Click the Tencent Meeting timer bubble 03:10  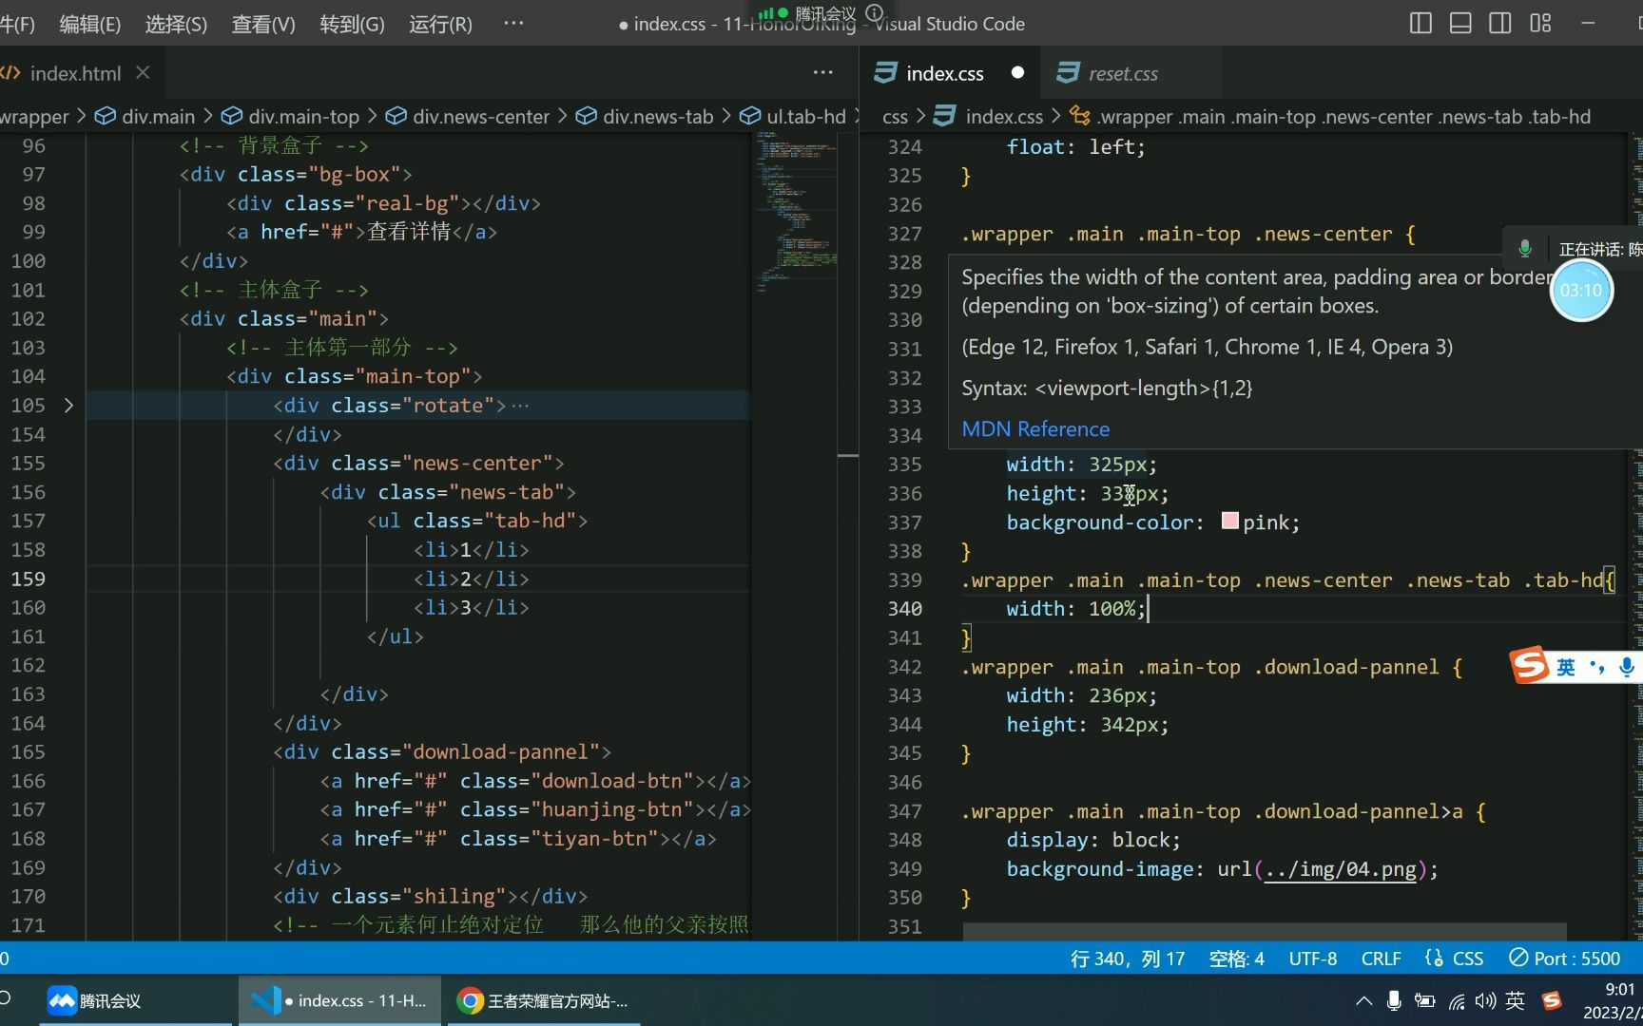(1581, 291)
